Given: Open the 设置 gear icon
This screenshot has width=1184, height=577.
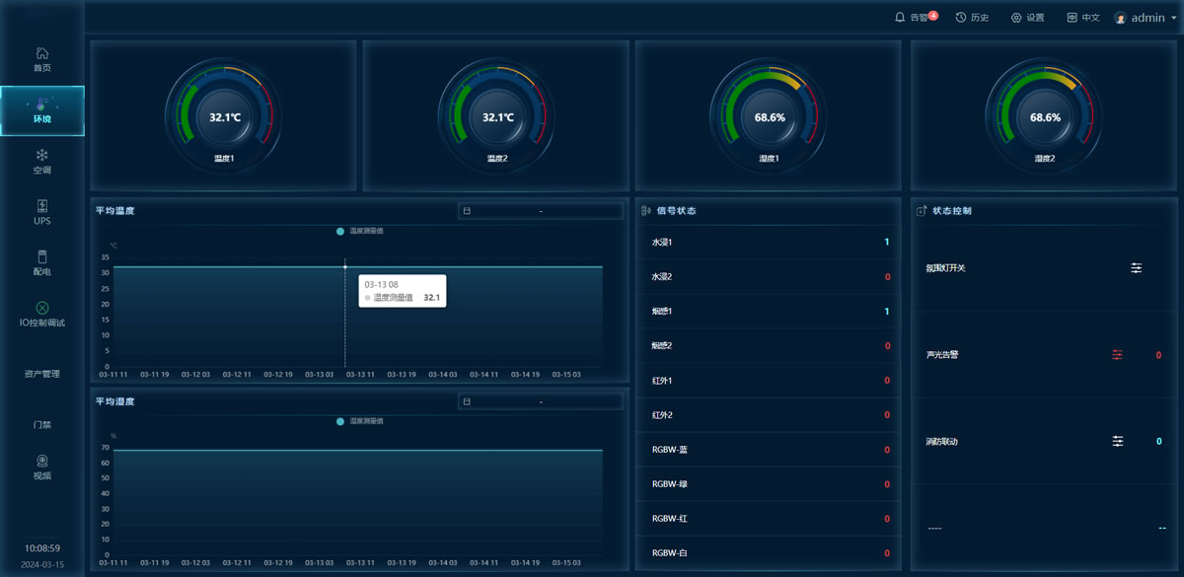Looking at the screenshot, I should click(1016, 18).
